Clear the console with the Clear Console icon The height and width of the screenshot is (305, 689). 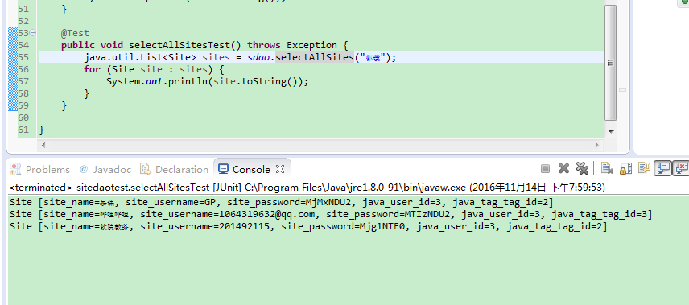(607, 168)
